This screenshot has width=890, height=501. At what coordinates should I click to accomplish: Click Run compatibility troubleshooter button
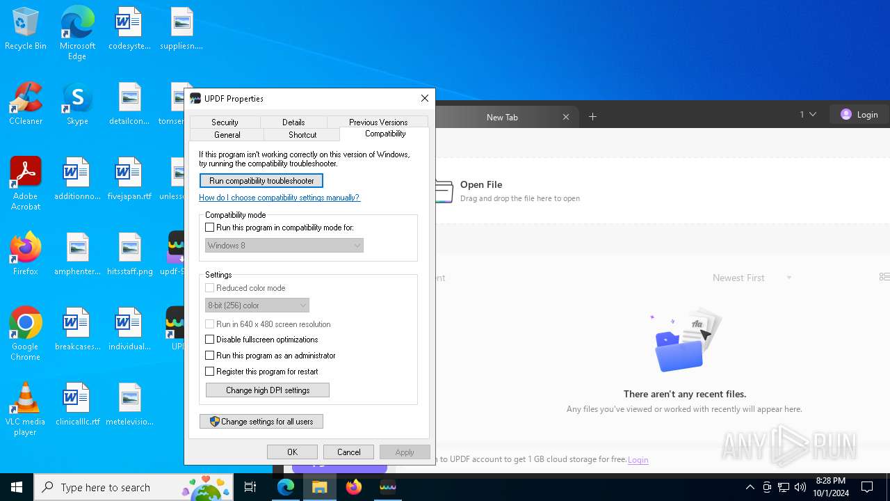click(261, 181)
